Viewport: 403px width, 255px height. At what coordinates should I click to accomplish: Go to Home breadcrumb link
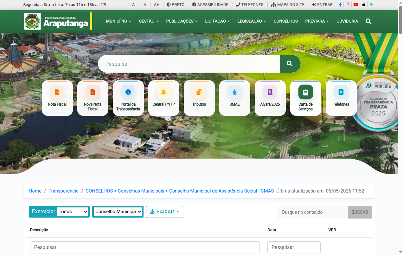pos(35,191)
